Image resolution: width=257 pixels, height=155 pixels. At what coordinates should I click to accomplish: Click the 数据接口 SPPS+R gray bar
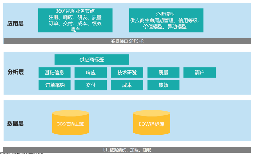coord(127,41)
